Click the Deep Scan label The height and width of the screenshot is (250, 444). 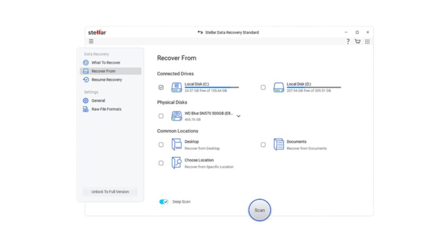[182, 201]
